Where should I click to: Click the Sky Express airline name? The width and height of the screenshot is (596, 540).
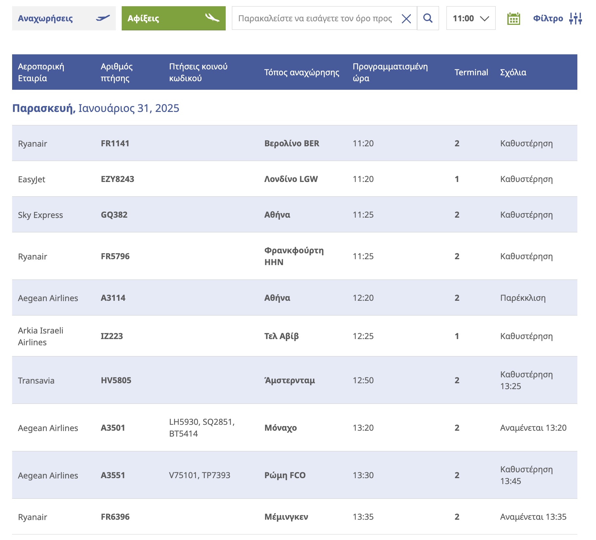tap(41, 215)
